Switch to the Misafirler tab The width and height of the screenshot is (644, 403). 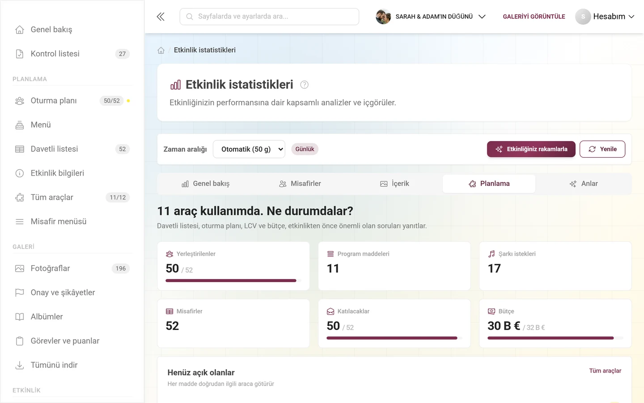300,184
